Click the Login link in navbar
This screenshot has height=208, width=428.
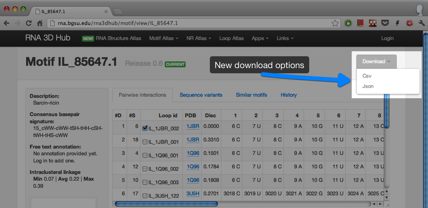click(387, 38)
